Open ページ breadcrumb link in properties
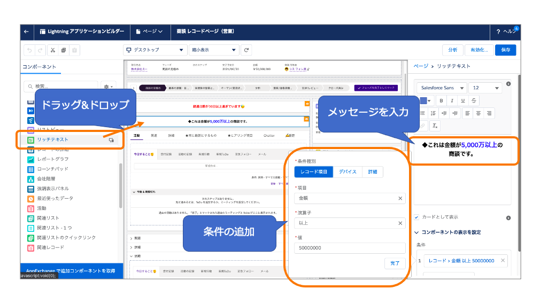Screen dimensions: 540x304 point(421,66)
